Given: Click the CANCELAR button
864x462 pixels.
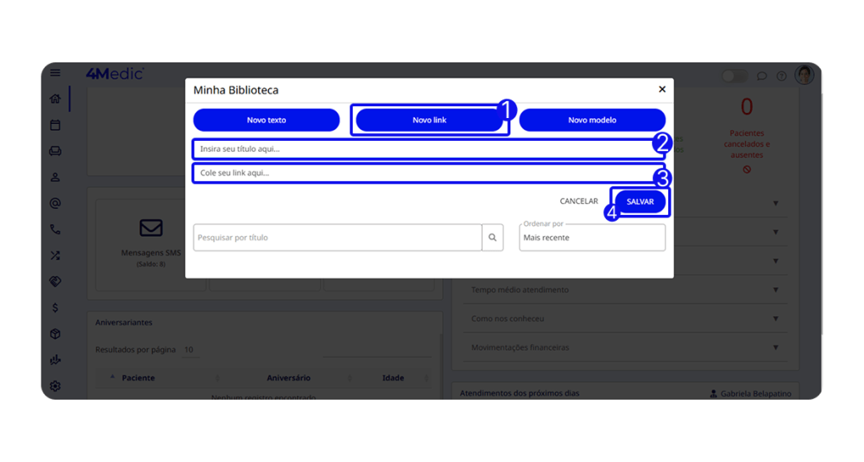Looking at the screenshot, I should (579, 201).
